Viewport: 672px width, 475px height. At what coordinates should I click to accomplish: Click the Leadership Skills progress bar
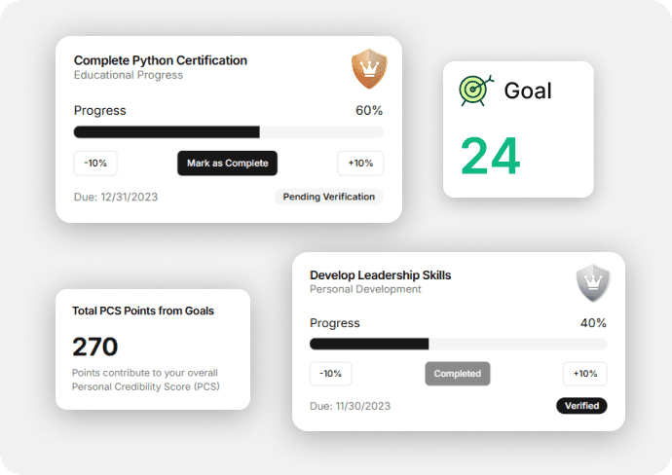coord(458,344)
